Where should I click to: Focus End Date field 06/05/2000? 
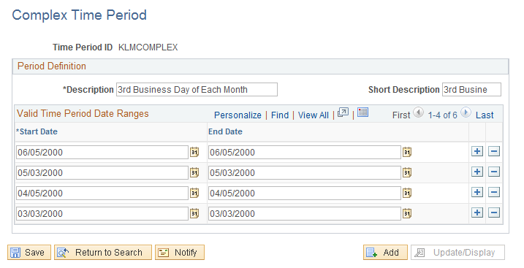coord(305,152)
